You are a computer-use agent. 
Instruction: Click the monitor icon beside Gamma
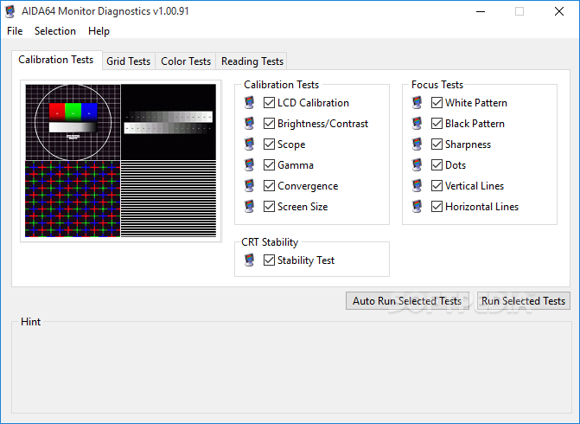pos(250,164)
